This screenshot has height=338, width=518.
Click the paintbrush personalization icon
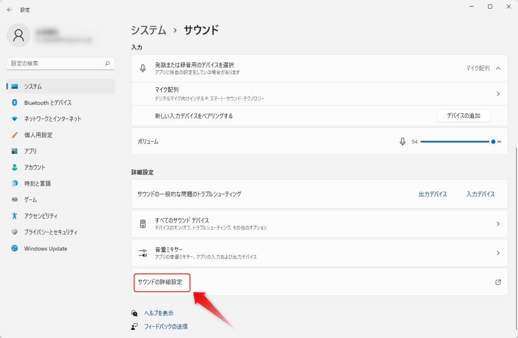tap(15, 135)
